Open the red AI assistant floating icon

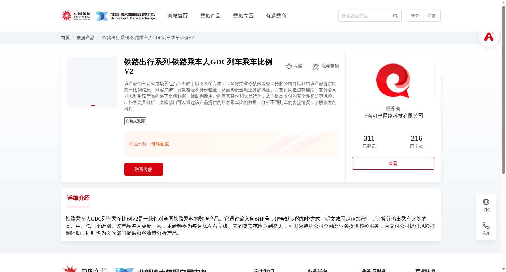click(x=489, y=36)
